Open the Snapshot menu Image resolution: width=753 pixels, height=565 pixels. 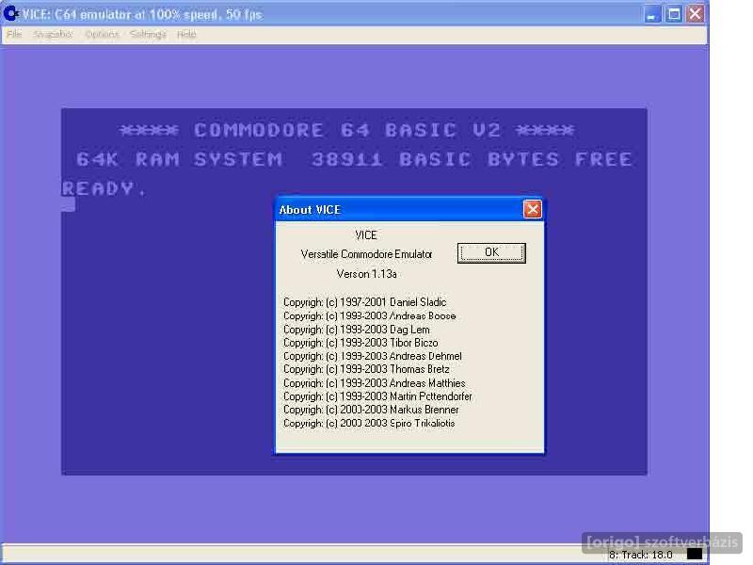click(x=53, y=34)
